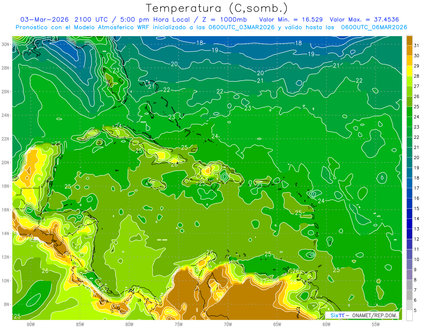The height and width of the screenshot is (329, 426).
Task: Click legend value '17' on color scale
Action: click(x=417, y=188)
